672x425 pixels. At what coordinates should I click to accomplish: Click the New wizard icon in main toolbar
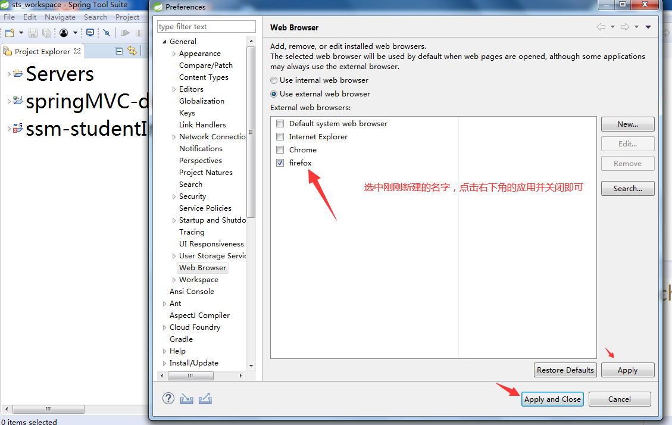(x=10, y=33)
